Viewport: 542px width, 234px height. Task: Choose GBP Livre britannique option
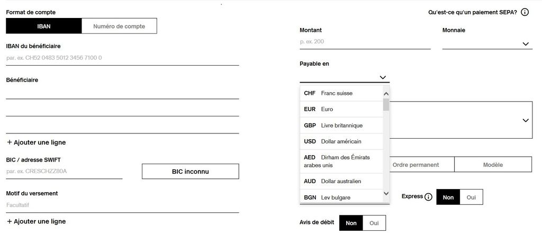coord(341,125)
